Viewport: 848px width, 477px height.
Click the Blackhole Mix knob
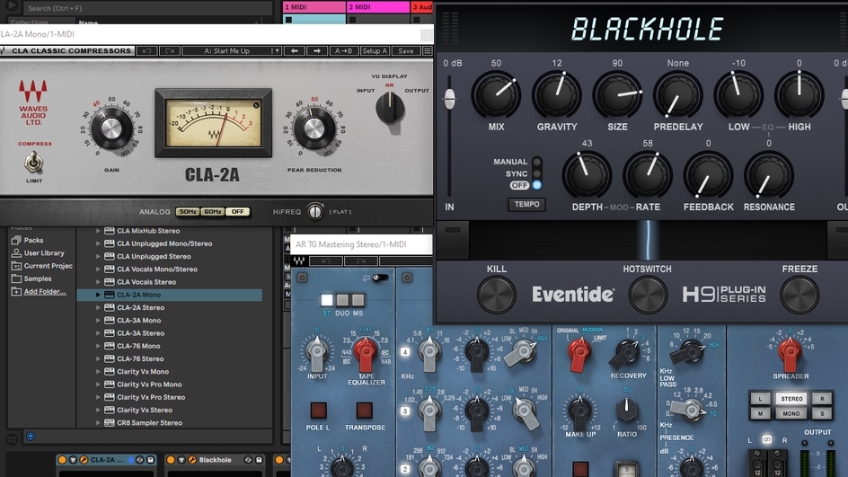point(496,95)
